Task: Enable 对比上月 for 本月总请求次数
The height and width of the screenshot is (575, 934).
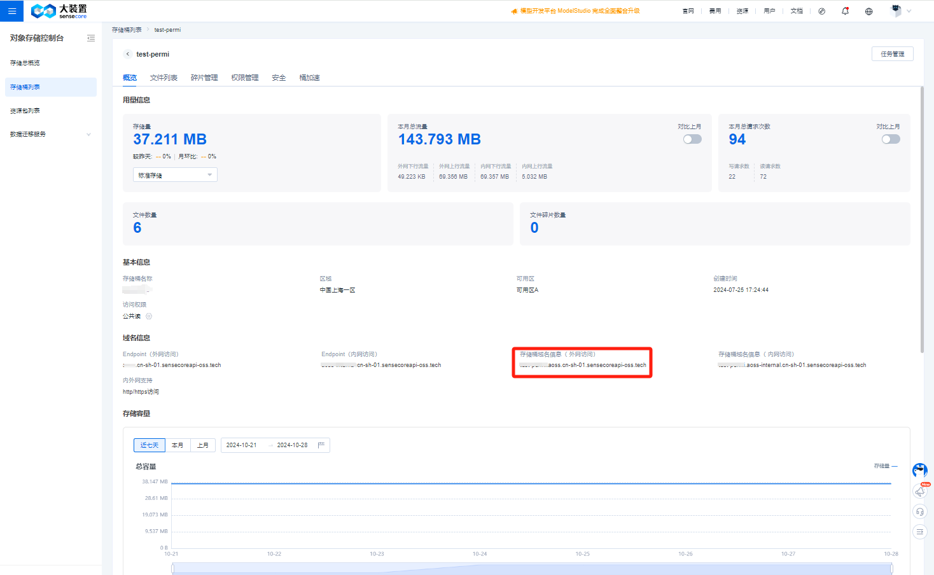Action: coord(891,139)
